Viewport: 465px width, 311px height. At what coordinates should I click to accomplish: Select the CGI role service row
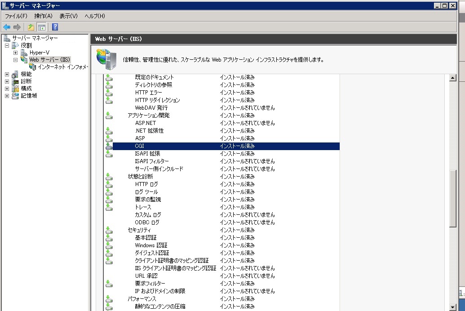226,146
